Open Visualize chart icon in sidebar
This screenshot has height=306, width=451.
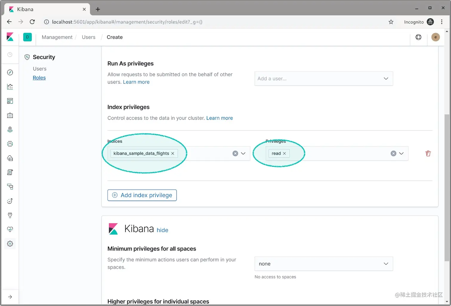coord(10,87)
